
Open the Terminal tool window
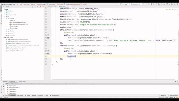click(x=20, y=95)
